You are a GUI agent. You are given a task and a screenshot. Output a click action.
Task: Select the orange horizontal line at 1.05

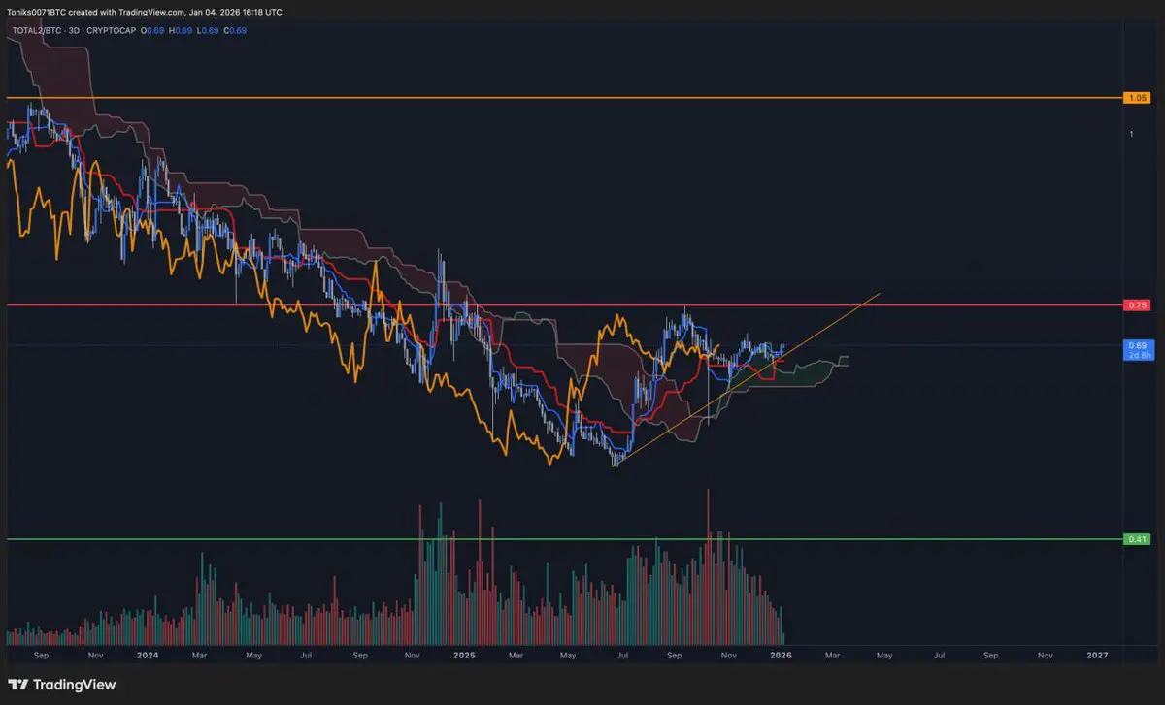(563, 98)
